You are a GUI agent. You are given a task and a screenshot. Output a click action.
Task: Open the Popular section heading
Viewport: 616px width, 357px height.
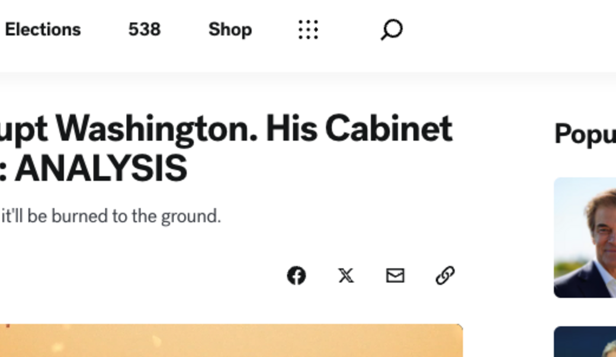click(x=583, y=133)
